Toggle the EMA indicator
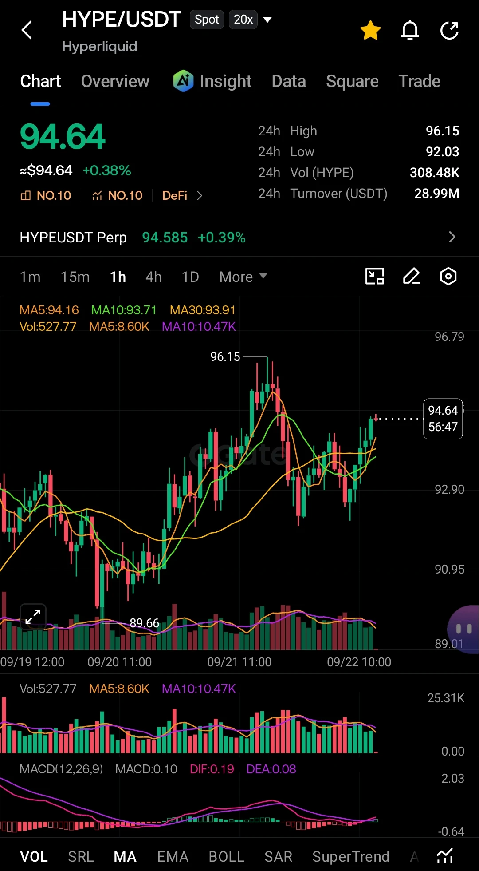Viewport: 479px width, 871px height. coord(173,857)
